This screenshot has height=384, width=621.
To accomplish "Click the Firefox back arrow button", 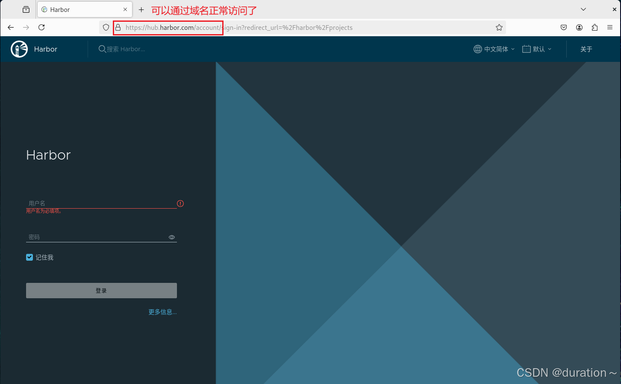I will [x=11, y=27].
